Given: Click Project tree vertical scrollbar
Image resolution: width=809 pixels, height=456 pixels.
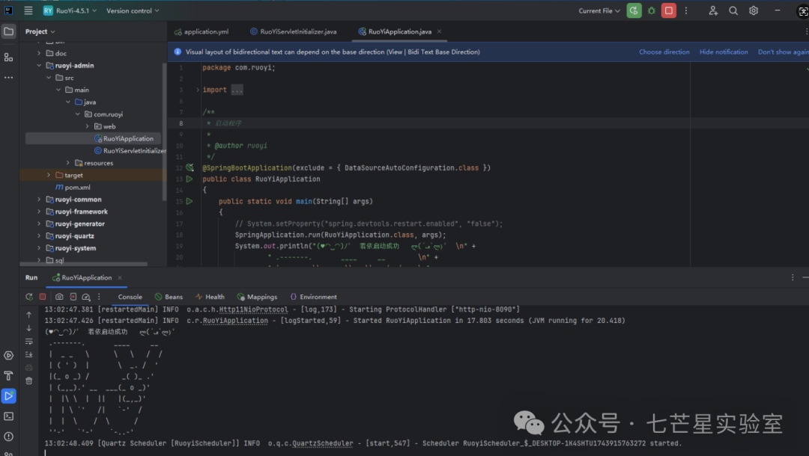Looking at the screenshot, I should 165,132.
